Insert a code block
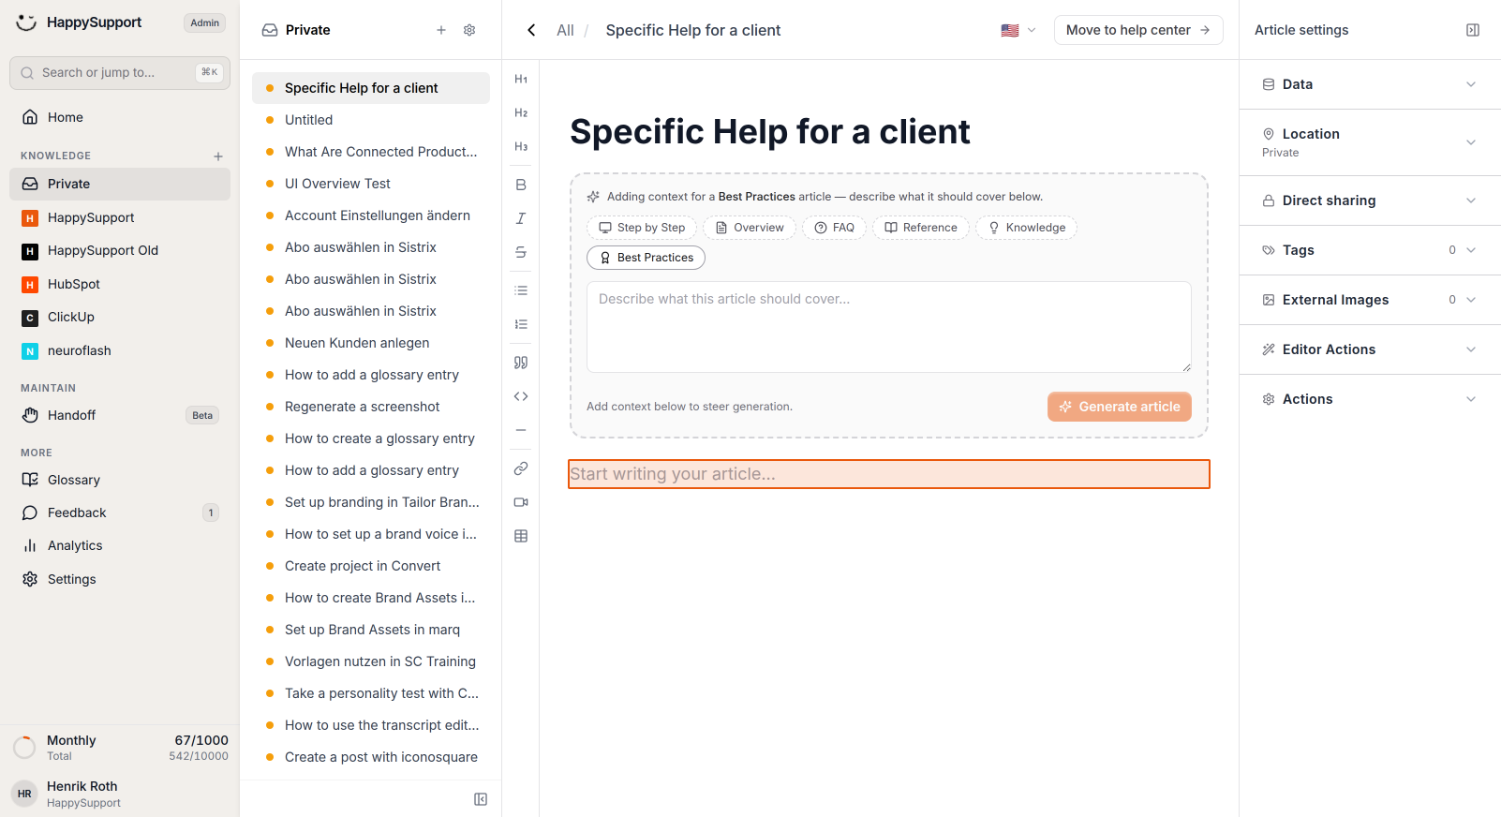Screen dimensions: 1501x817 (x=521, y=396)
